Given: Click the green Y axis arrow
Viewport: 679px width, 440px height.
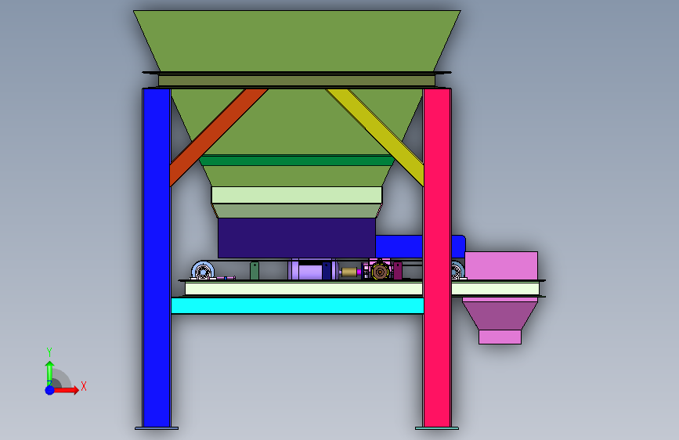Looking at the screenshot, I should [49, 373].
